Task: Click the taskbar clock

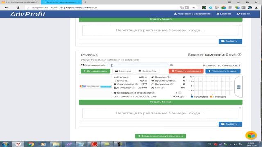Action: point(251,144)
